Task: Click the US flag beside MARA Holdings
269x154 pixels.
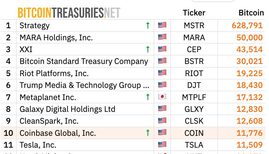Action: 162,37
